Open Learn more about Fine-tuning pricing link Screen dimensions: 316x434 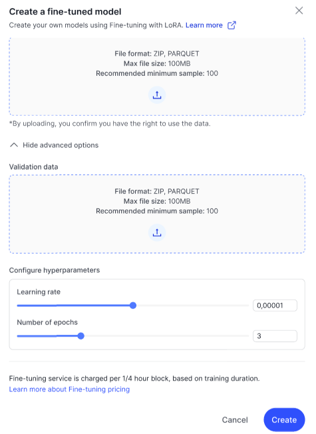coord(69,389)
